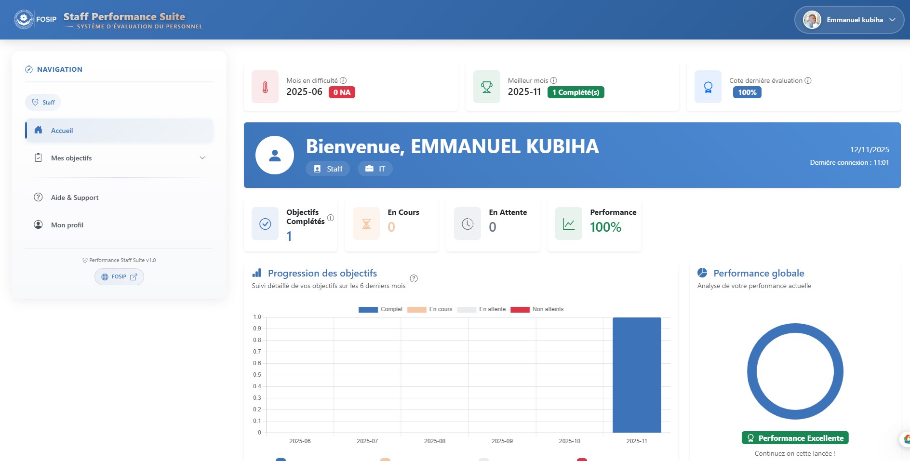Click the line chart icon for Performance
This screenshot has width=910, height=461.
(x=569, y=224)
